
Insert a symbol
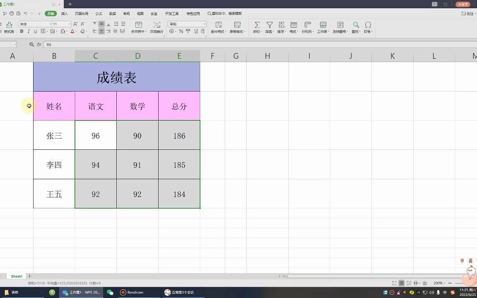pyautogui.click(x=368, y=27)
